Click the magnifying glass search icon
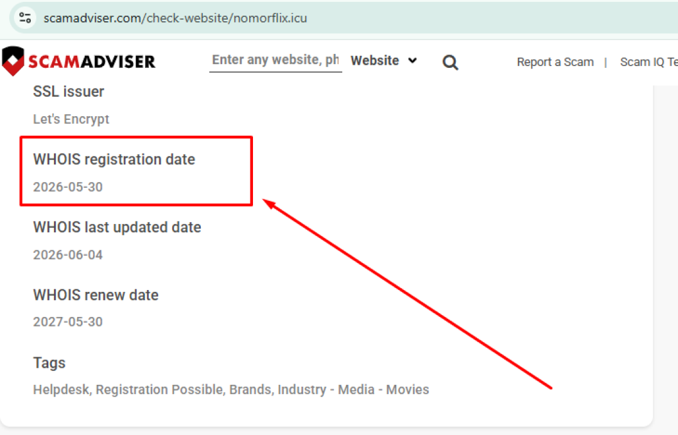678x435 pixels. point(450,62)
